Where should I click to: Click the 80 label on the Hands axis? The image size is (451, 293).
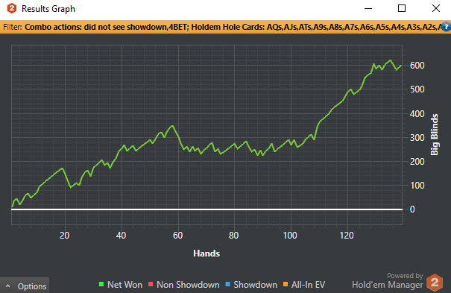pos(233,236)
